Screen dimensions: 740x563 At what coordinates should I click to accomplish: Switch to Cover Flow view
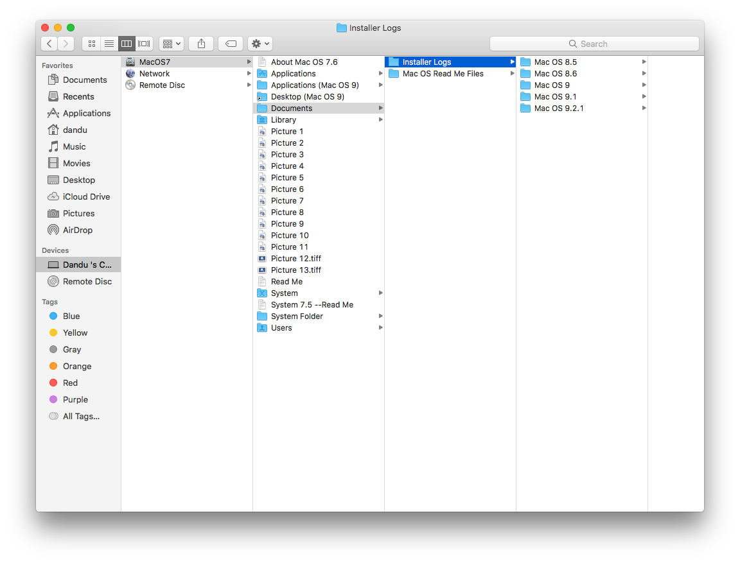coord(144,44)
